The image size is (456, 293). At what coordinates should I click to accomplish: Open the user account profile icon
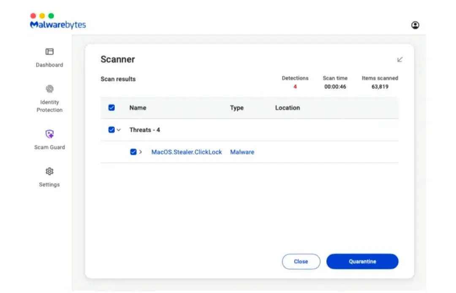pos(415,25)
